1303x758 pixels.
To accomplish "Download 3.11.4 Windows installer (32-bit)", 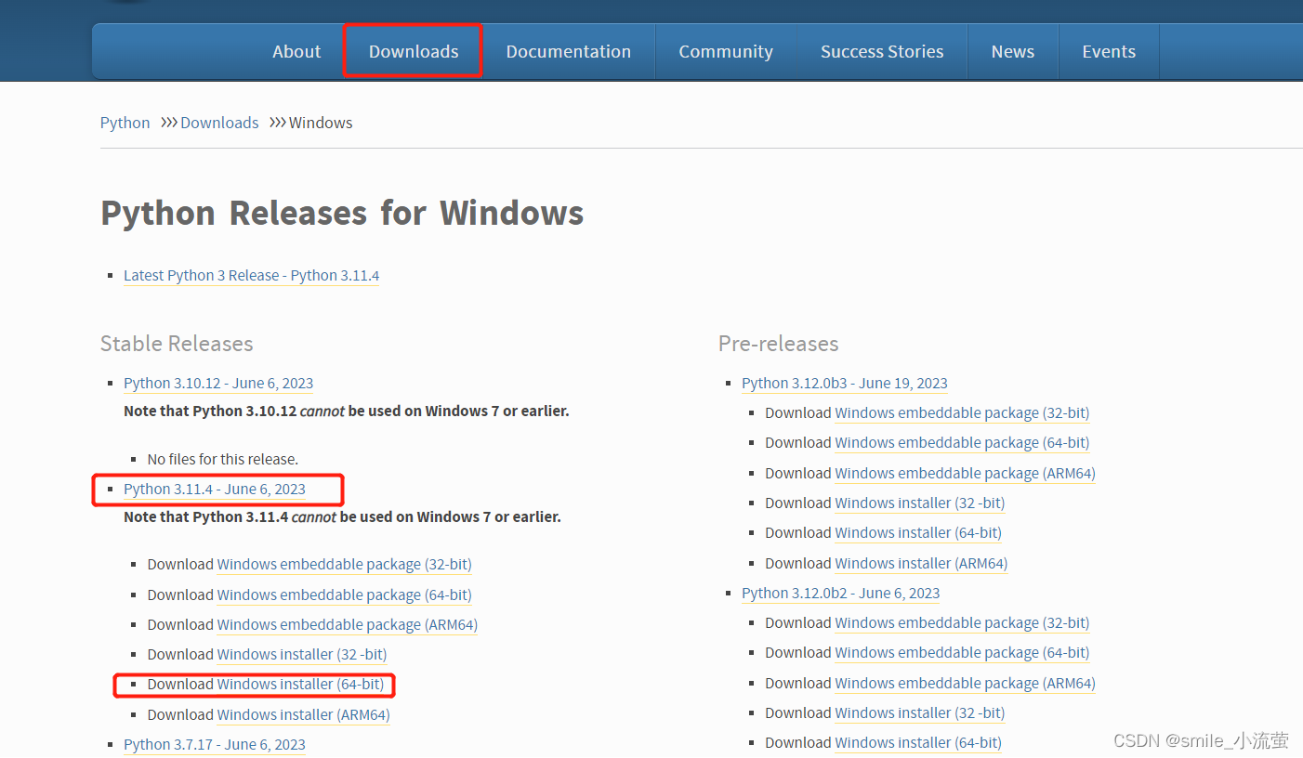I will pyautogui.click(x=302, y=655).
